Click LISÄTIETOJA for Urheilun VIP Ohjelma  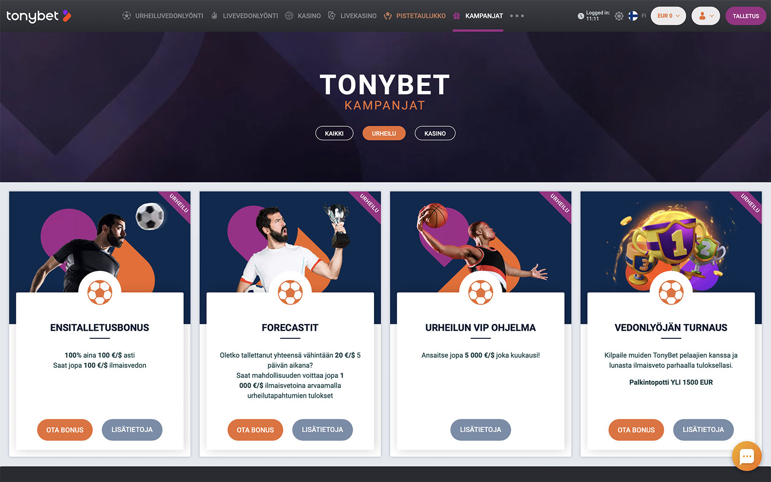480,430
